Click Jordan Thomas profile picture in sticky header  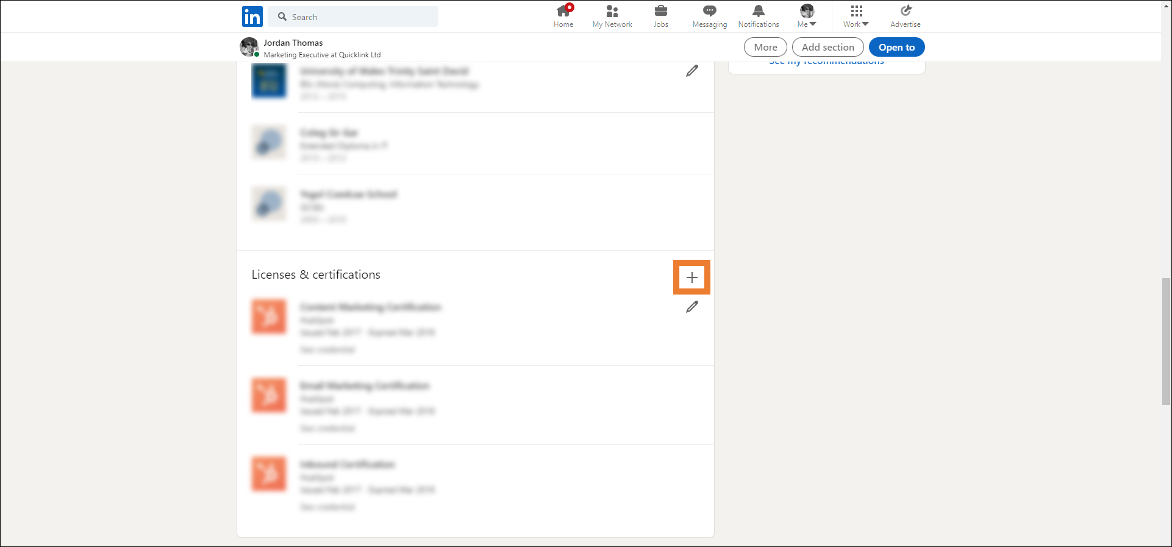(x=249, y=47)
